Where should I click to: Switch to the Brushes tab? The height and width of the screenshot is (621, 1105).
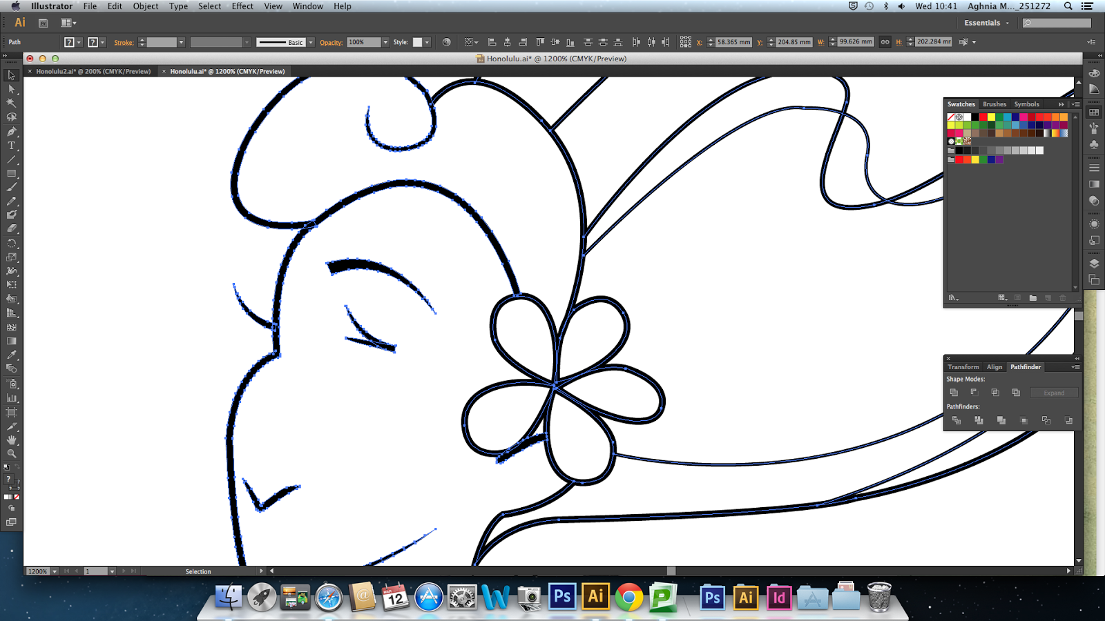(995, 104)
